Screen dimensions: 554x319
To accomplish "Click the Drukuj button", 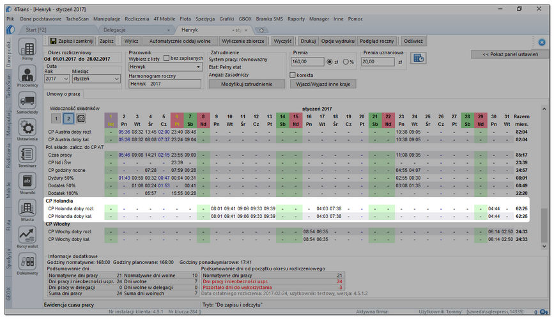I will (308, 41).
